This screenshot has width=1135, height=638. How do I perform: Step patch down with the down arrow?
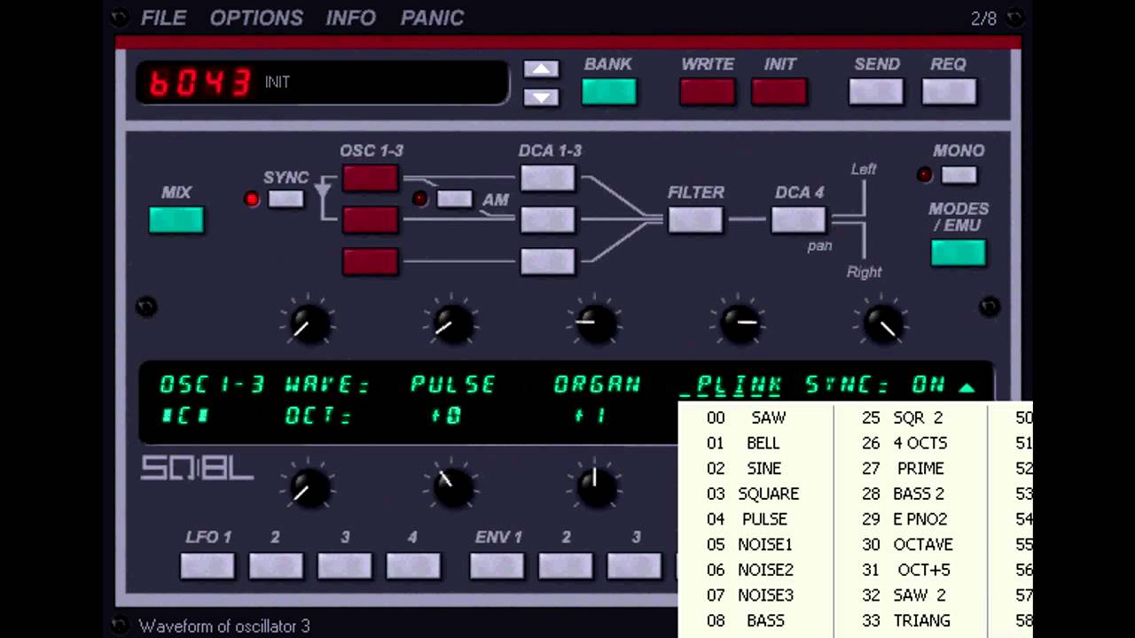click(541, 97)
